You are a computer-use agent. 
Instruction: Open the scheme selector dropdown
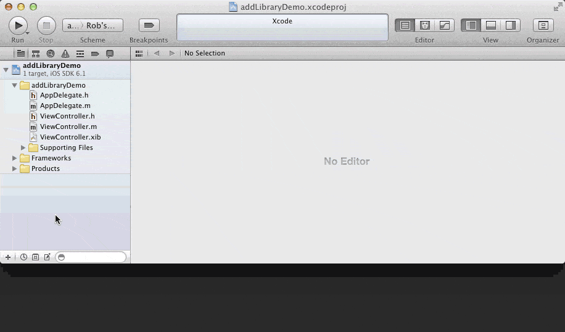(x=93, y=25)
